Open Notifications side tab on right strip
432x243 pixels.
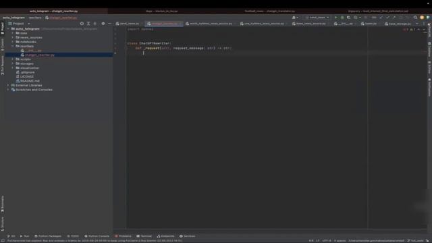pyautogui.click(x=429, y=88)
